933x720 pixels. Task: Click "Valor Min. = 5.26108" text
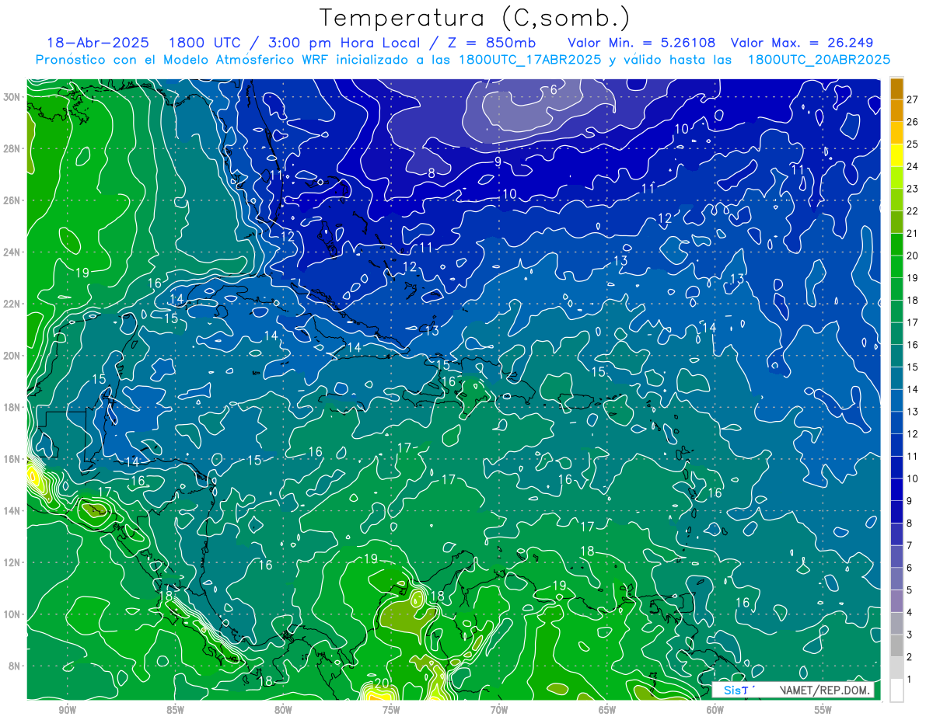click(641, 43)
